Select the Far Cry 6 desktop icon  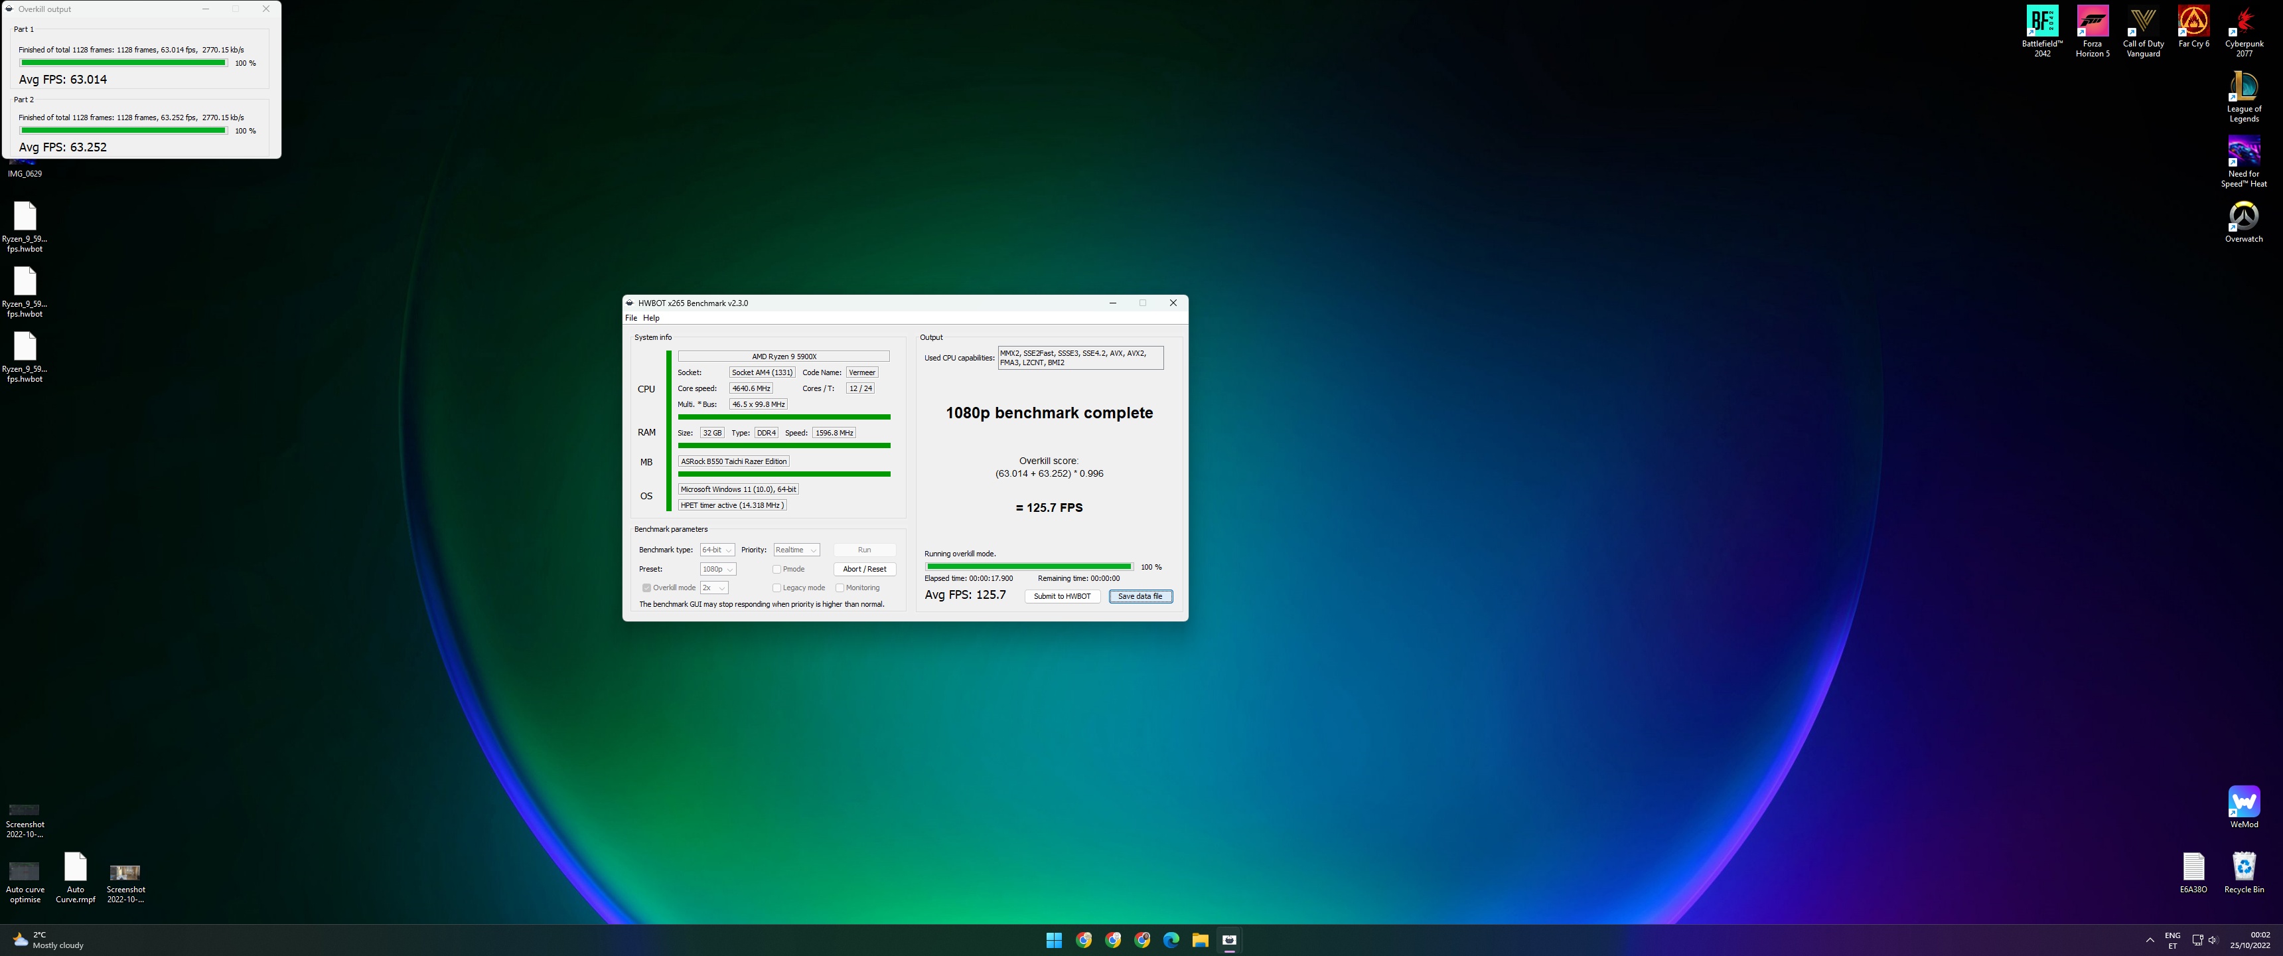2193,27
